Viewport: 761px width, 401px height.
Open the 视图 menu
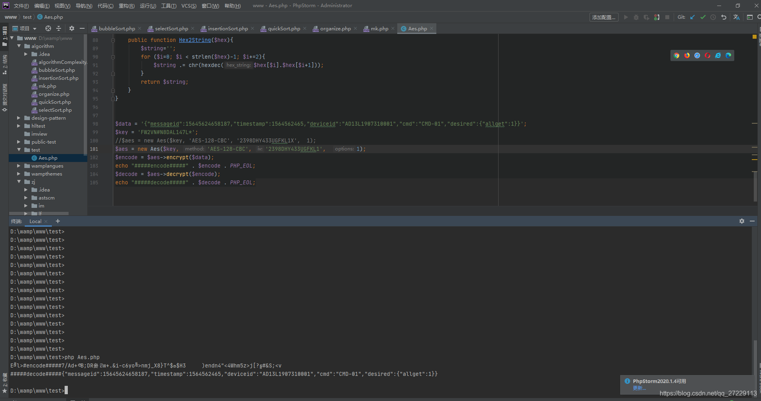[x=62, y=6]
